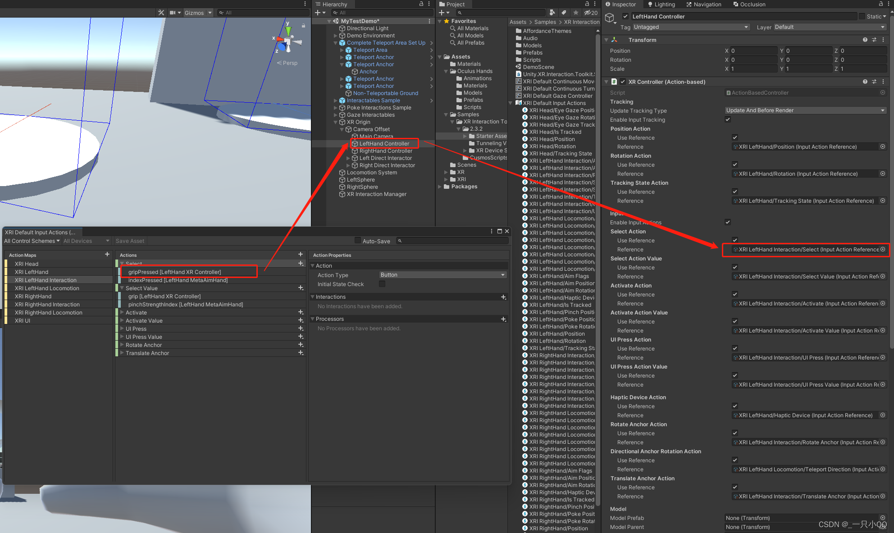The height and width of the screenshot is (533, 894).
Task: Open the Update Tracking Type dropdown
Action: coord(805,110)
